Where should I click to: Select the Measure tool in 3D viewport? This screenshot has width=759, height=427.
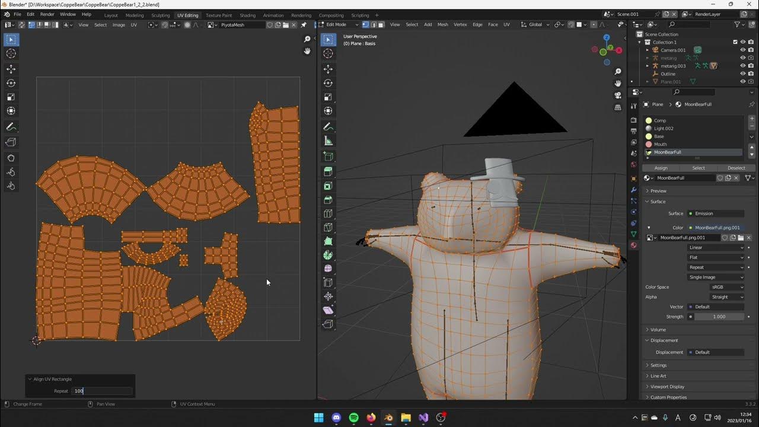pos(328,141)
